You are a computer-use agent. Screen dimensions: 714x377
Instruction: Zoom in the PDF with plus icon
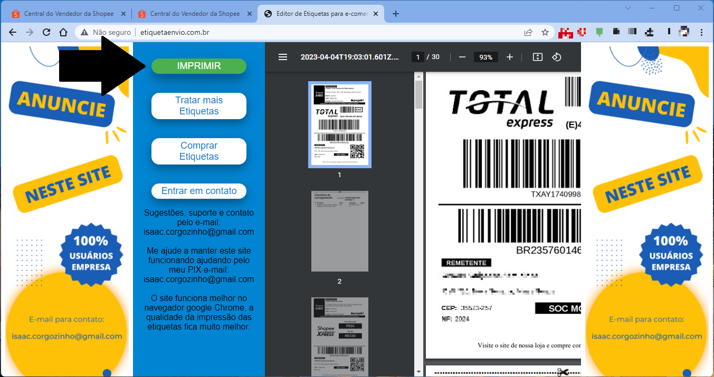509,57
